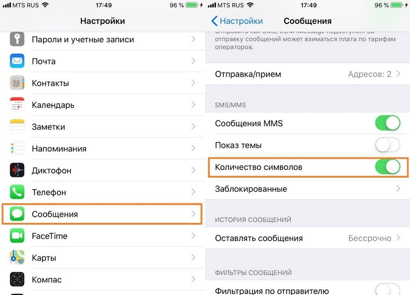Tap the Voice Memos (Диктофон) icon

(x=17, y=170)
